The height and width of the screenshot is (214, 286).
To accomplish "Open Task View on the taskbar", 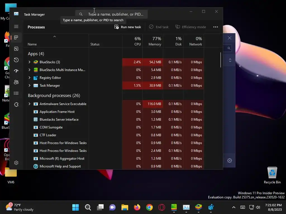I will pyautogui.click(x=100, y=207).
